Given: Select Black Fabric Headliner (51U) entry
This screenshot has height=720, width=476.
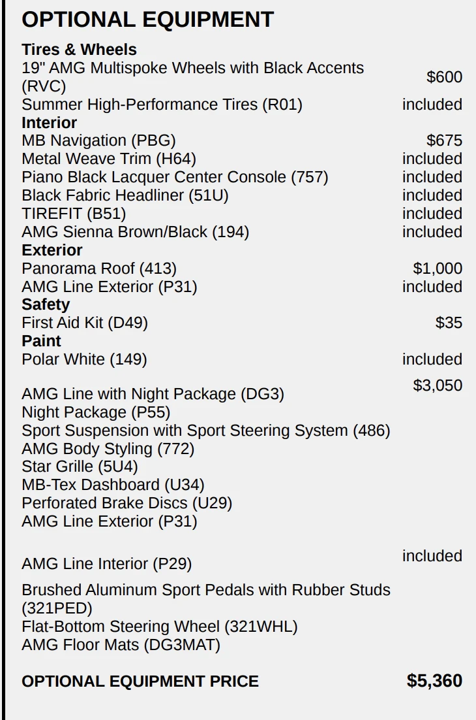Looking at the screenshot, I should coord(125,195).
